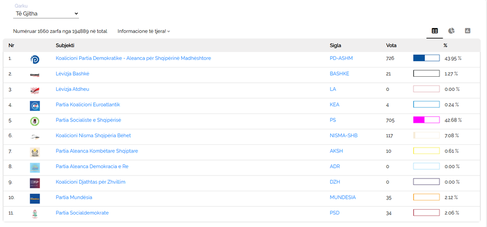Click the LA sigla link

[333, 89]
